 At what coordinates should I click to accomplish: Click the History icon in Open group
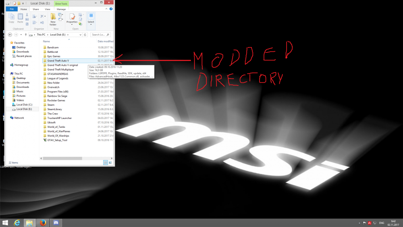(81, 24)
